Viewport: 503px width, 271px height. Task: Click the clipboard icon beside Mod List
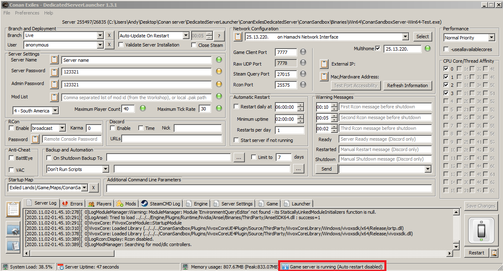click(x=55, y=98)
